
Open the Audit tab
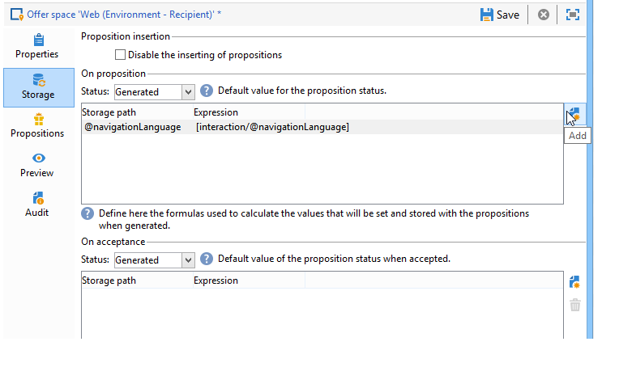pos(37,205)
